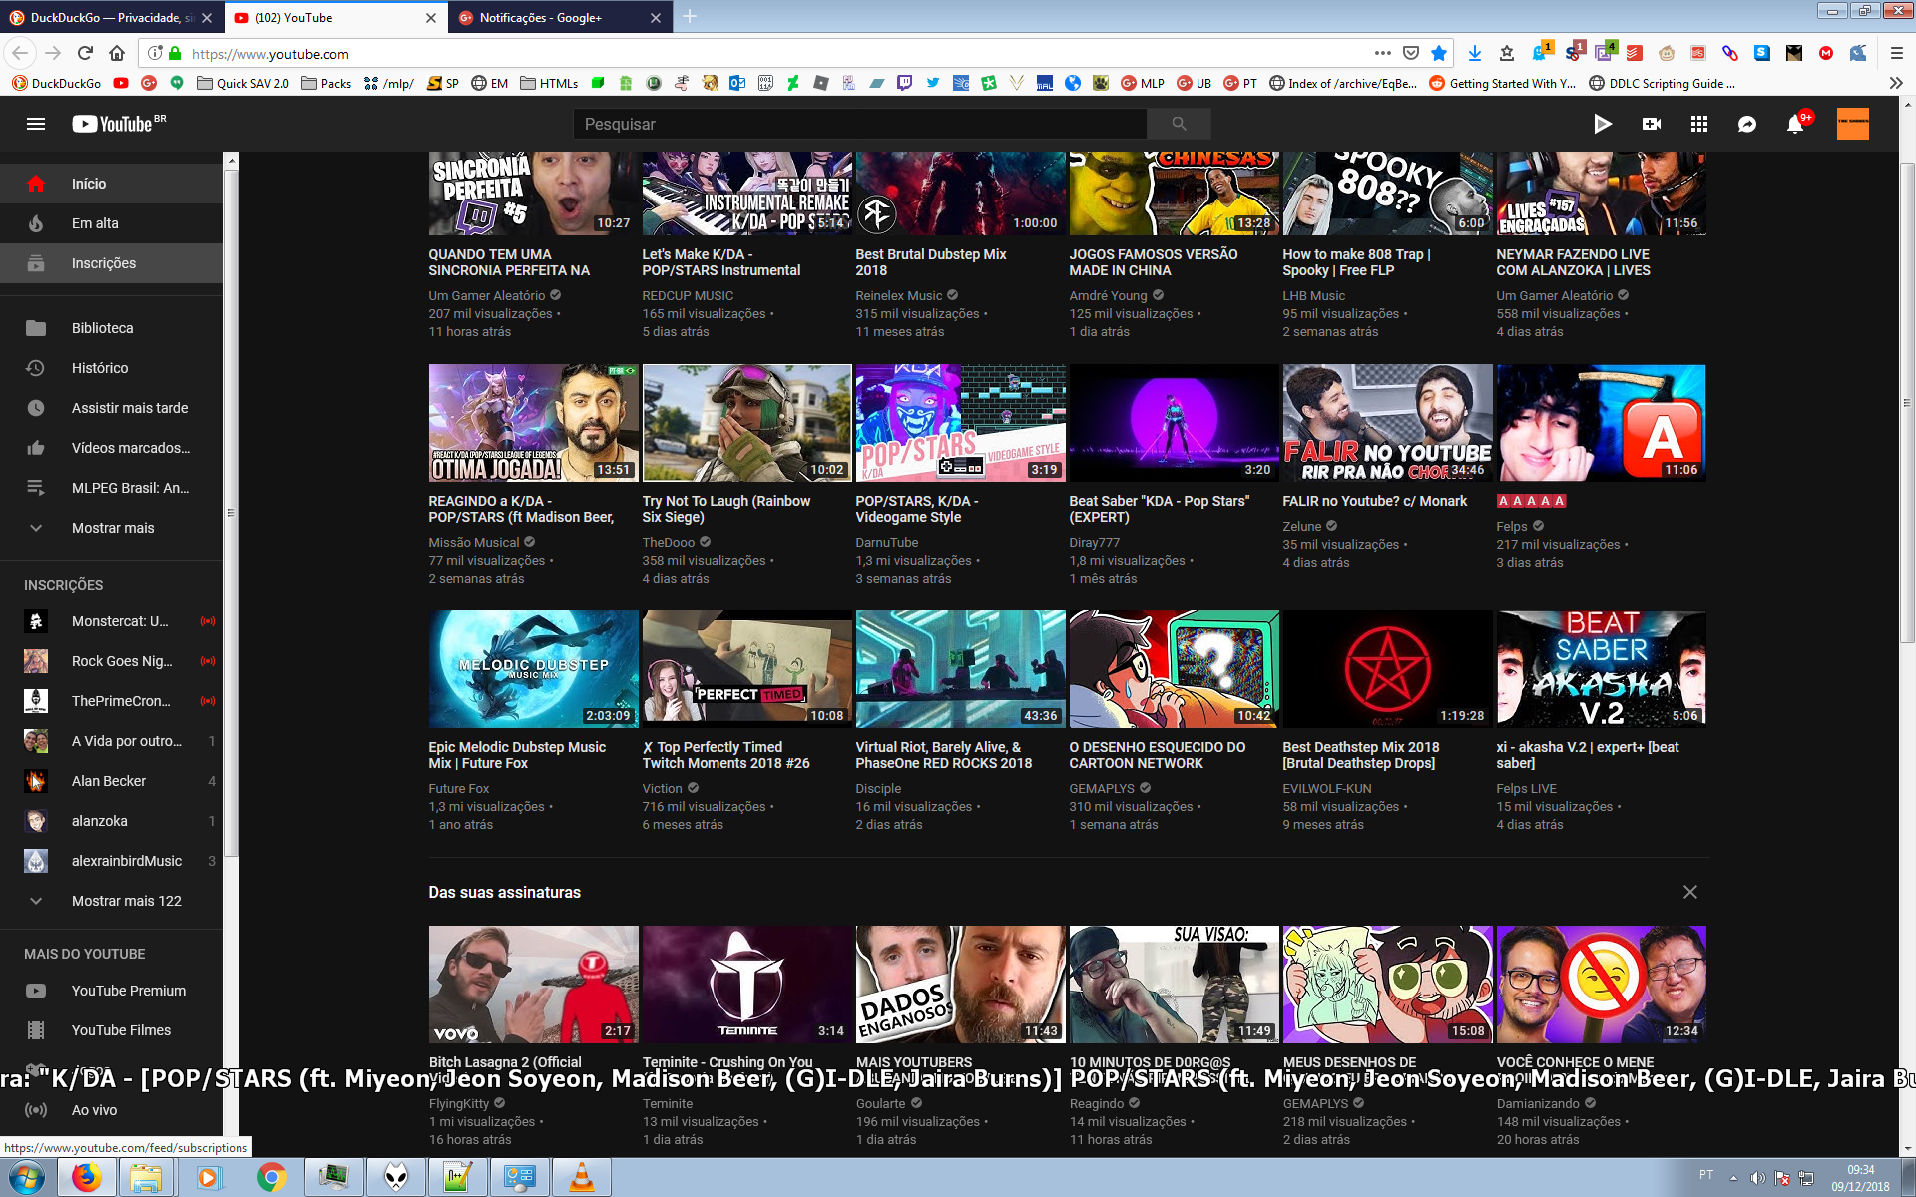This screenshot has width=1916, height=1197.
Task: Click the search magnifier button
Action: (1179, 124)
